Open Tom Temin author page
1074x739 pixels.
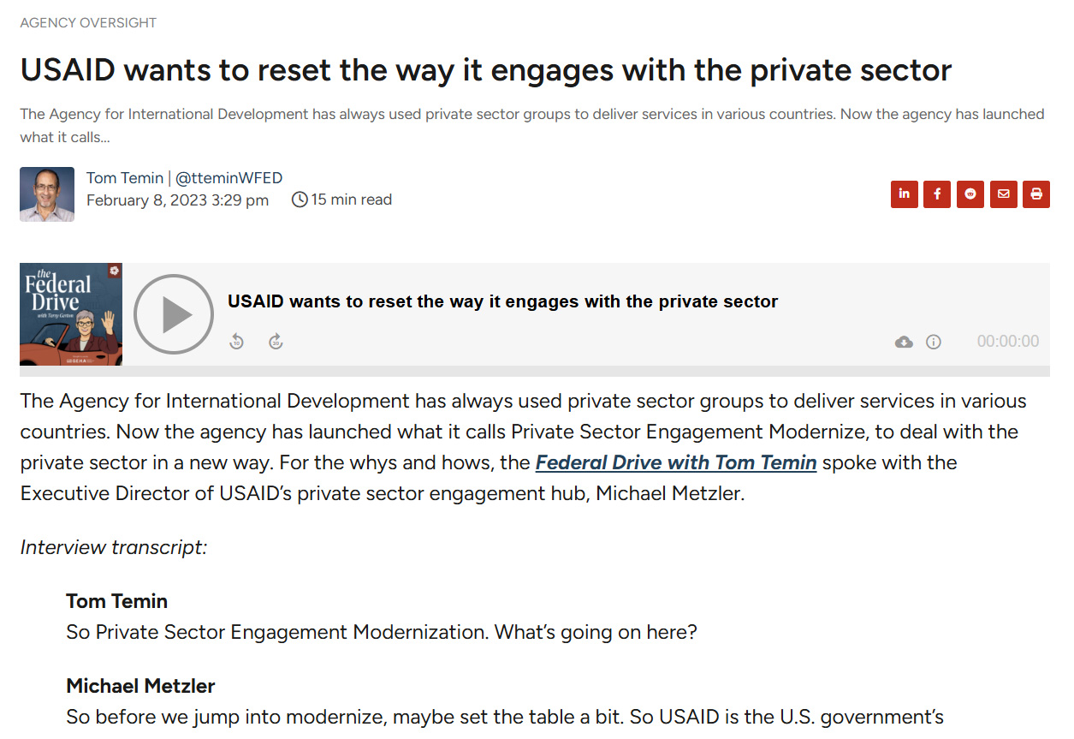[125, 178]
